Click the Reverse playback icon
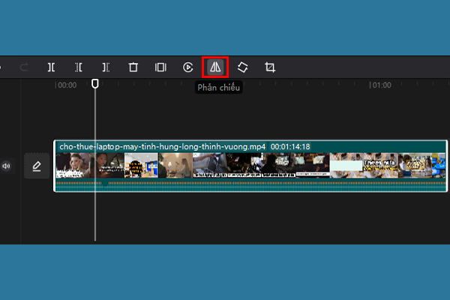 click(188, 67)
